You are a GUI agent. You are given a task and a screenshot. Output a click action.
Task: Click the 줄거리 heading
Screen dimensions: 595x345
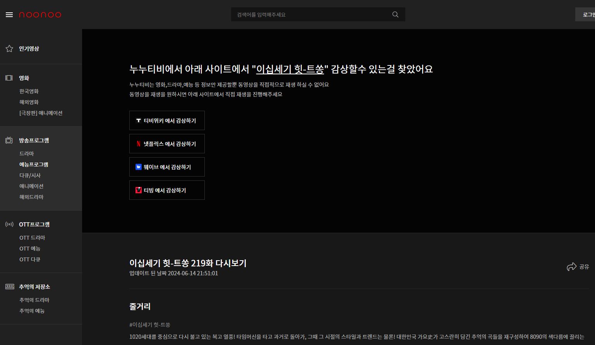[x=140, y=306]
